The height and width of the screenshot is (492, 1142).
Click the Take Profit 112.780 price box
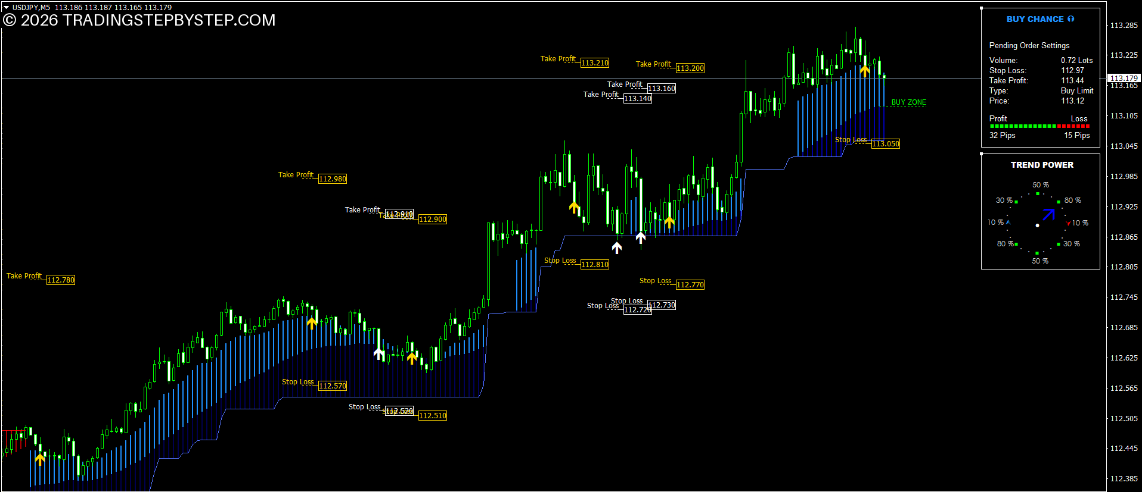61,280
